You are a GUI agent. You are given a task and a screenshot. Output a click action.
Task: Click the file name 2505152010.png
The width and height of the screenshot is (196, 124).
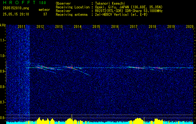[x=16, y=8]
